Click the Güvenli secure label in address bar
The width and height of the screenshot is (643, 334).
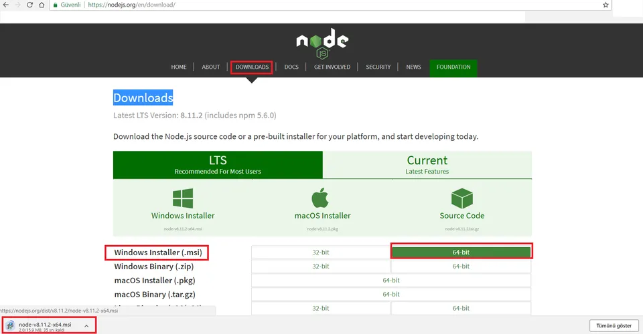[x=70, y=5]
